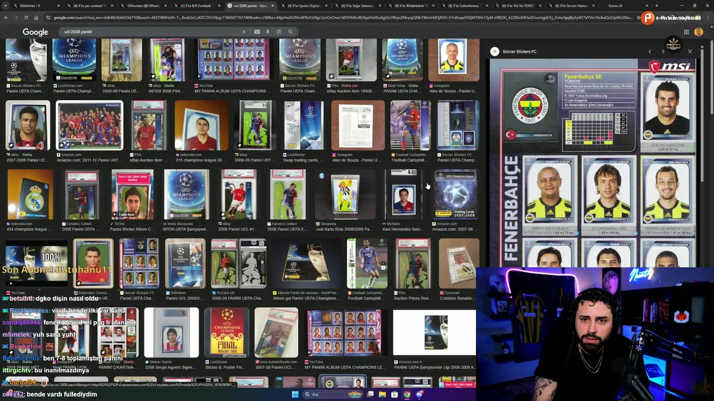Viewport: 714px width, 401px height.
Task: Open Windows Start menu
Action: (x=295, y=394)
